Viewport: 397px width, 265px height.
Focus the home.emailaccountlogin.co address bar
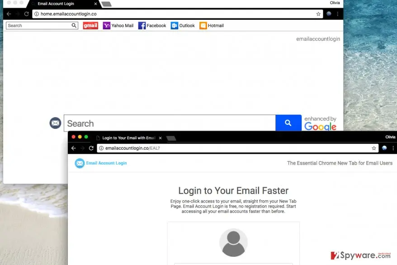point(178,14)
